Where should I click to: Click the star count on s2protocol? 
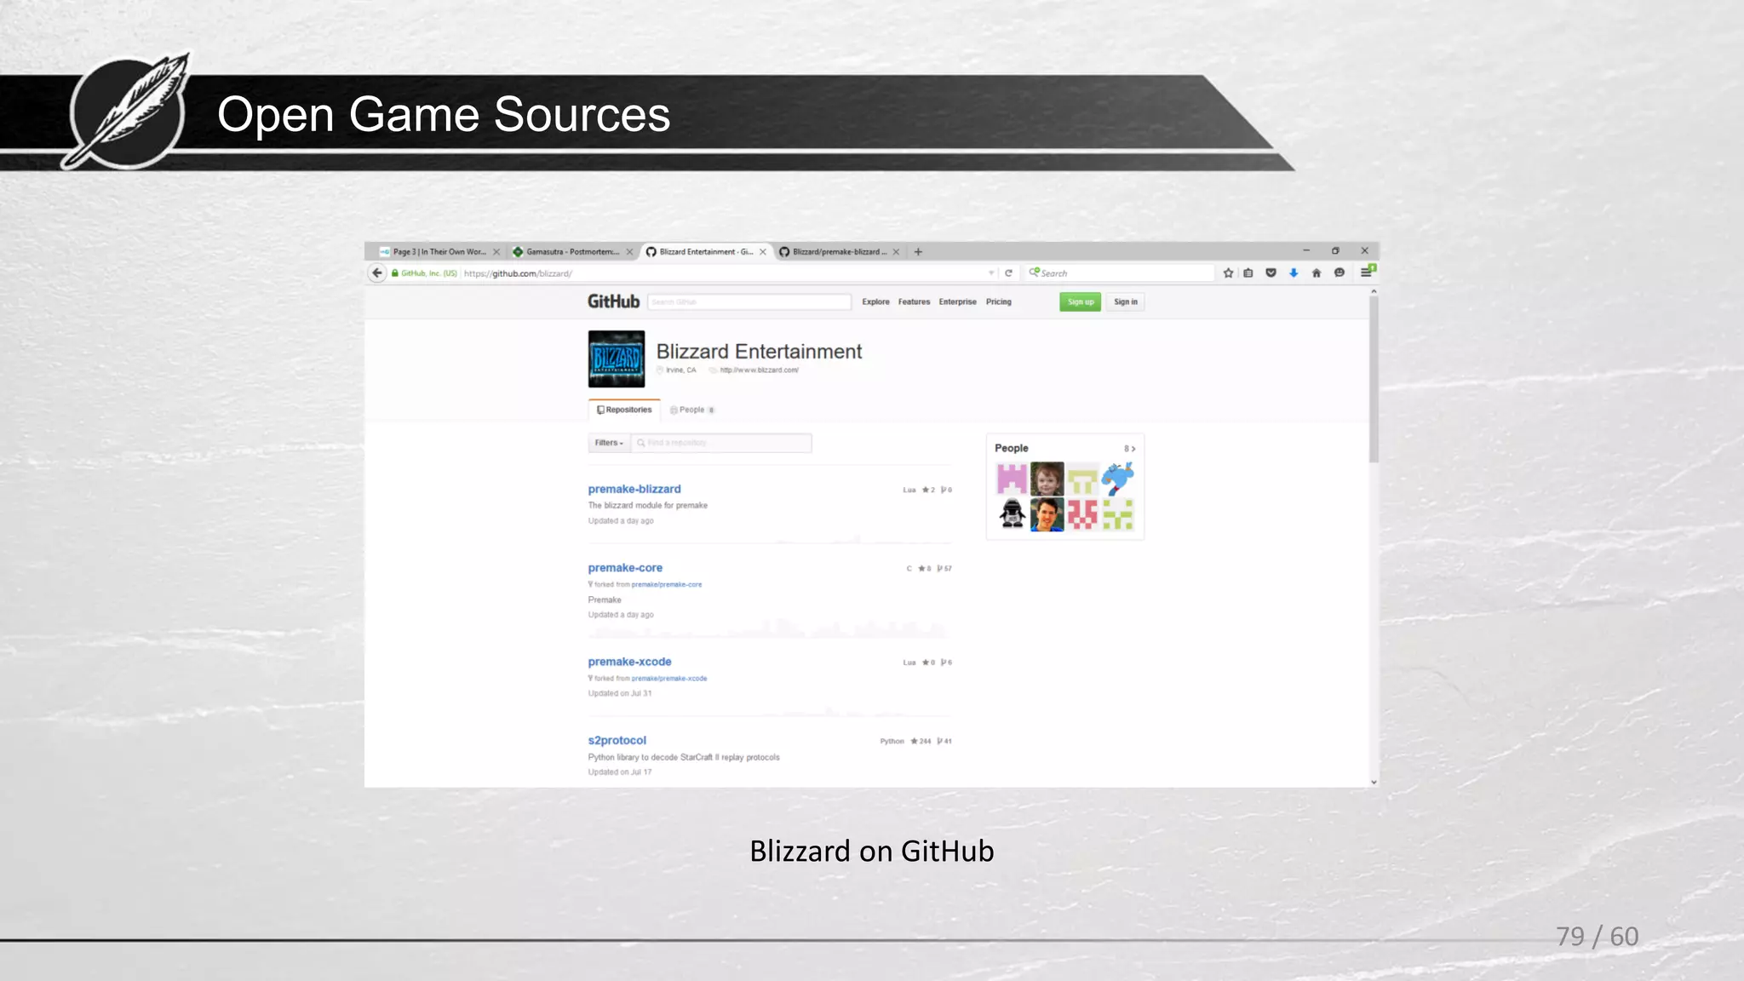tap(921, 741)
